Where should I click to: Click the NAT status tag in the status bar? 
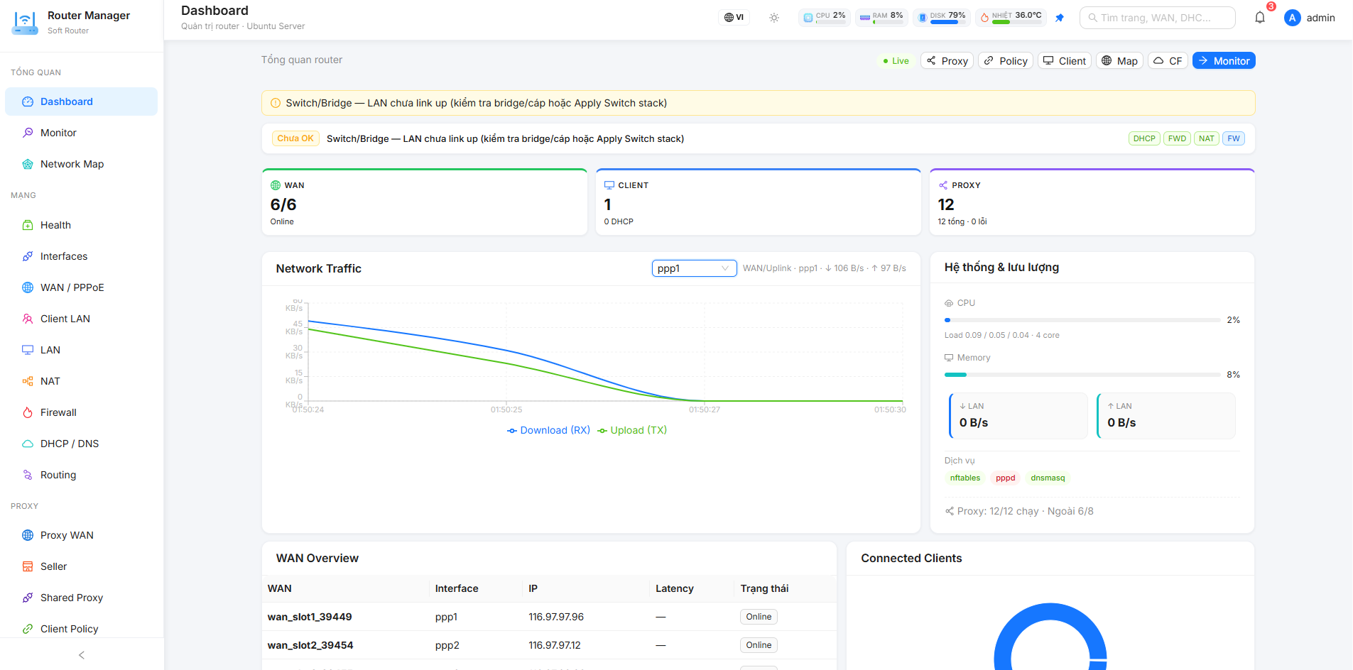click(x=1207, y=138)
